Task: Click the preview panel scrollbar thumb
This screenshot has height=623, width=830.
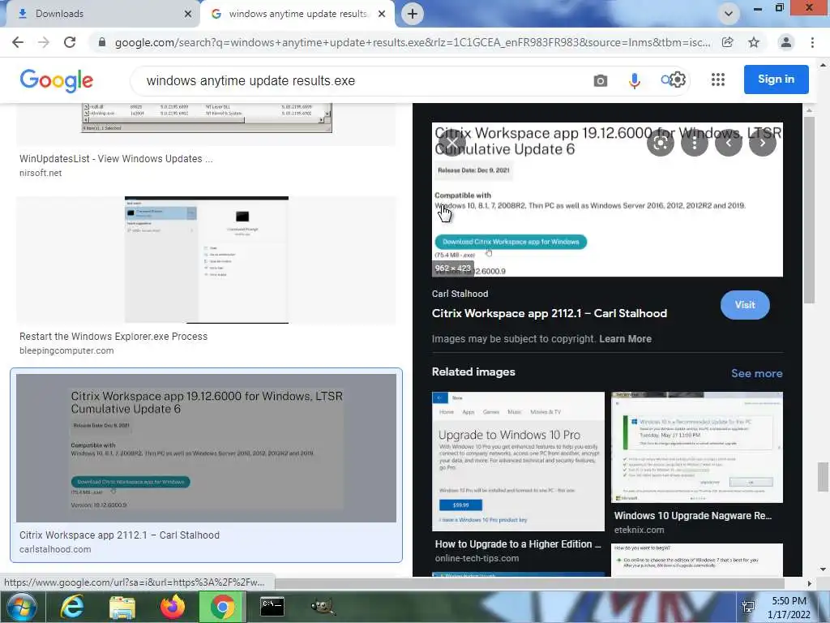Action: point(809,210)
